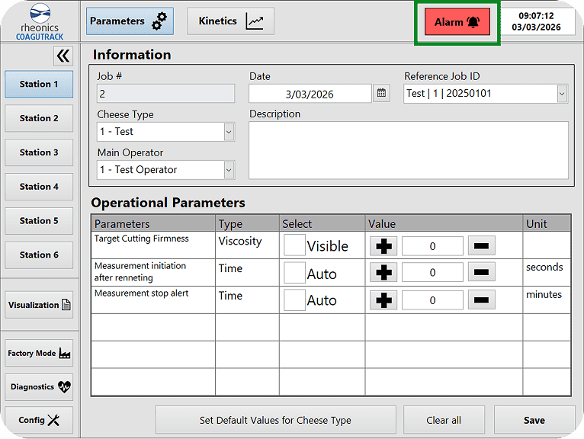This screenshot has height=439, width=584.
Task: Enable the Visible checkbox for Target Cutting Firmness
Action: [x=294, y=245]
